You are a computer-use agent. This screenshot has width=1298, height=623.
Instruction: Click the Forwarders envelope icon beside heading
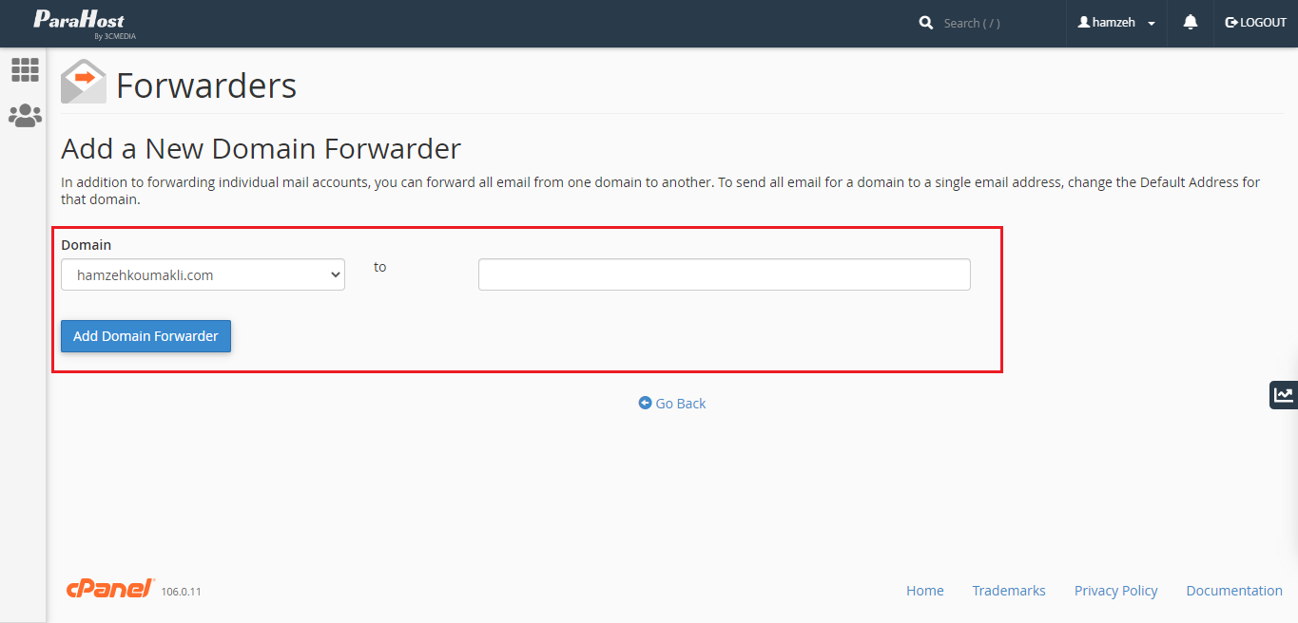point(84,82)
